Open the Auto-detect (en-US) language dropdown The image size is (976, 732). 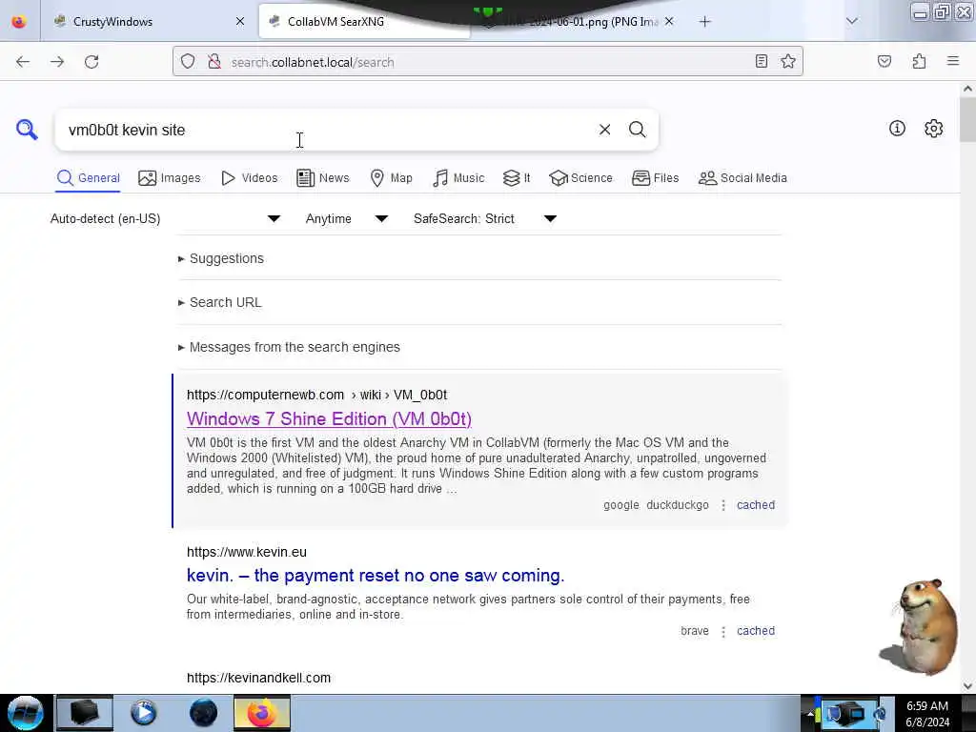coord(165,218)
